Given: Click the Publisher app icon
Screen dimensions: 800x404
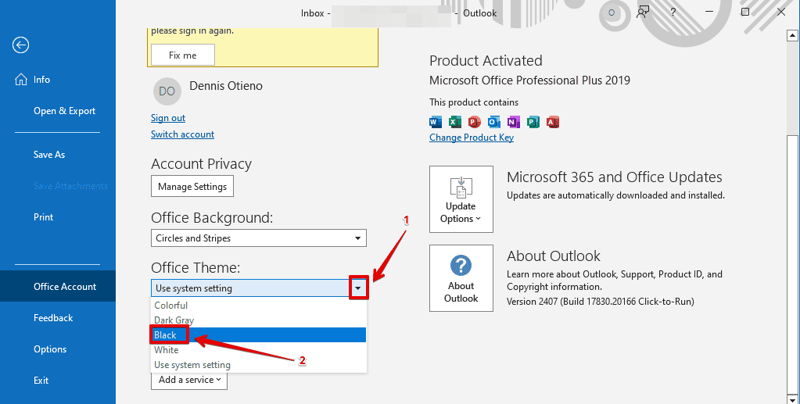Looking at the screenshot, I should coord(533,122).
